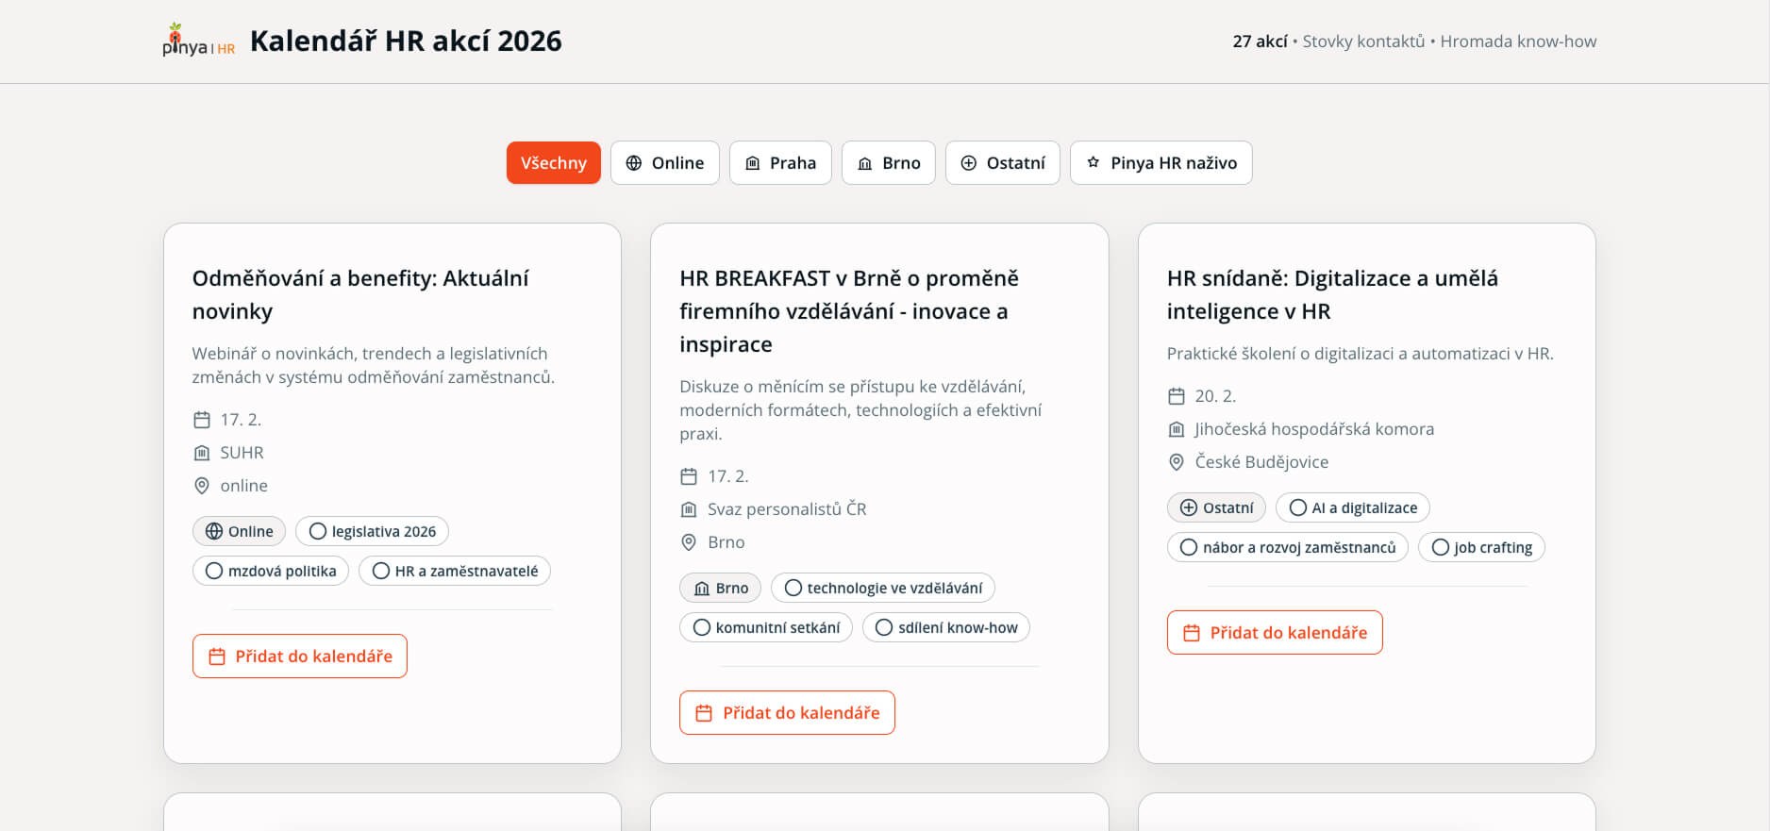Click the Pinya HR logo
1770x831 pixels.
click(198, 41)
